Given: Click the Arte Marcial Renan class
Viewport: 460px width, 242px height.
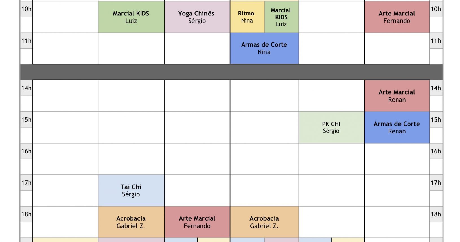Looking at the screenshot, I should click(x=397, y=96).
